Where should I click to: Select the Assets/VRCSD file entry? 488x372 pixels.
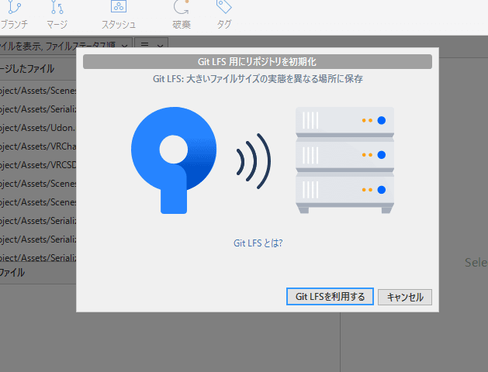(x=37, y=164)
